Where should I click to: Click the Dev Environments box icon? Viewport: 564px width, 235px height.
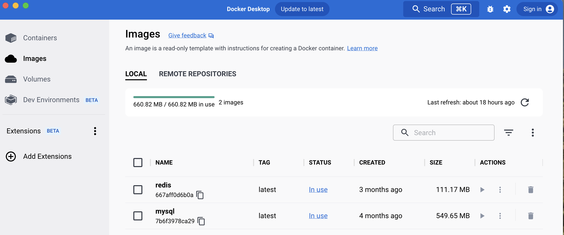[x=11, y=100]
